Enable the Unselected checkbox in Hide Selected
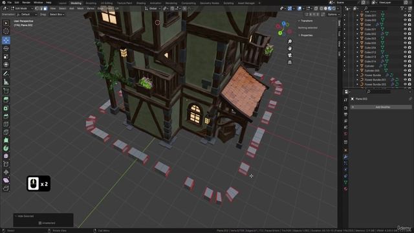414x233 pixels. click(40, 223)
